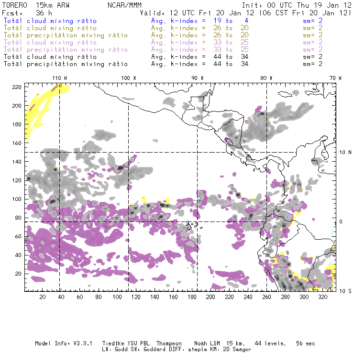Select the "100" tick label on vertical axis
Screen dimensions: 354x354
tap(17, 199)
